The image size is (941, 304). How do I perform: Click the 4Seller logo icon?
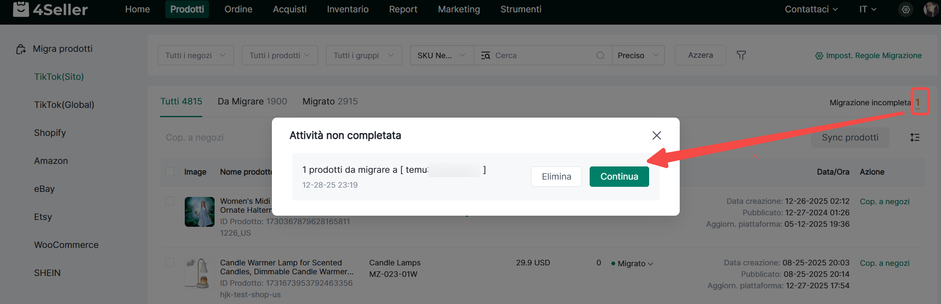21,9
